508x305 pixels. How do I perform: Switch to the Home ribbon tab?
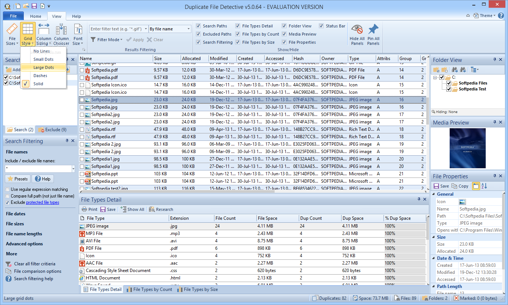point(36,16)
